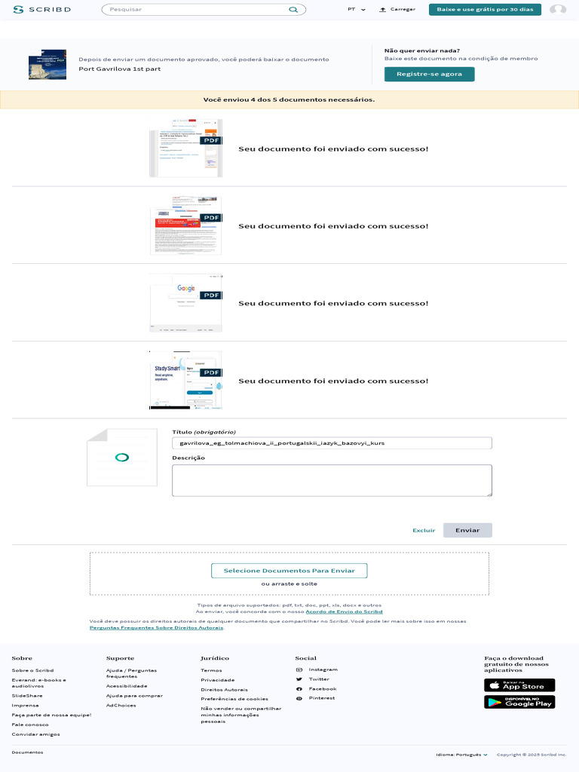Image resolution: width=579 pixels, height=772 pixels.
Task: Click the Scribd logo
Action: point(42,9)
